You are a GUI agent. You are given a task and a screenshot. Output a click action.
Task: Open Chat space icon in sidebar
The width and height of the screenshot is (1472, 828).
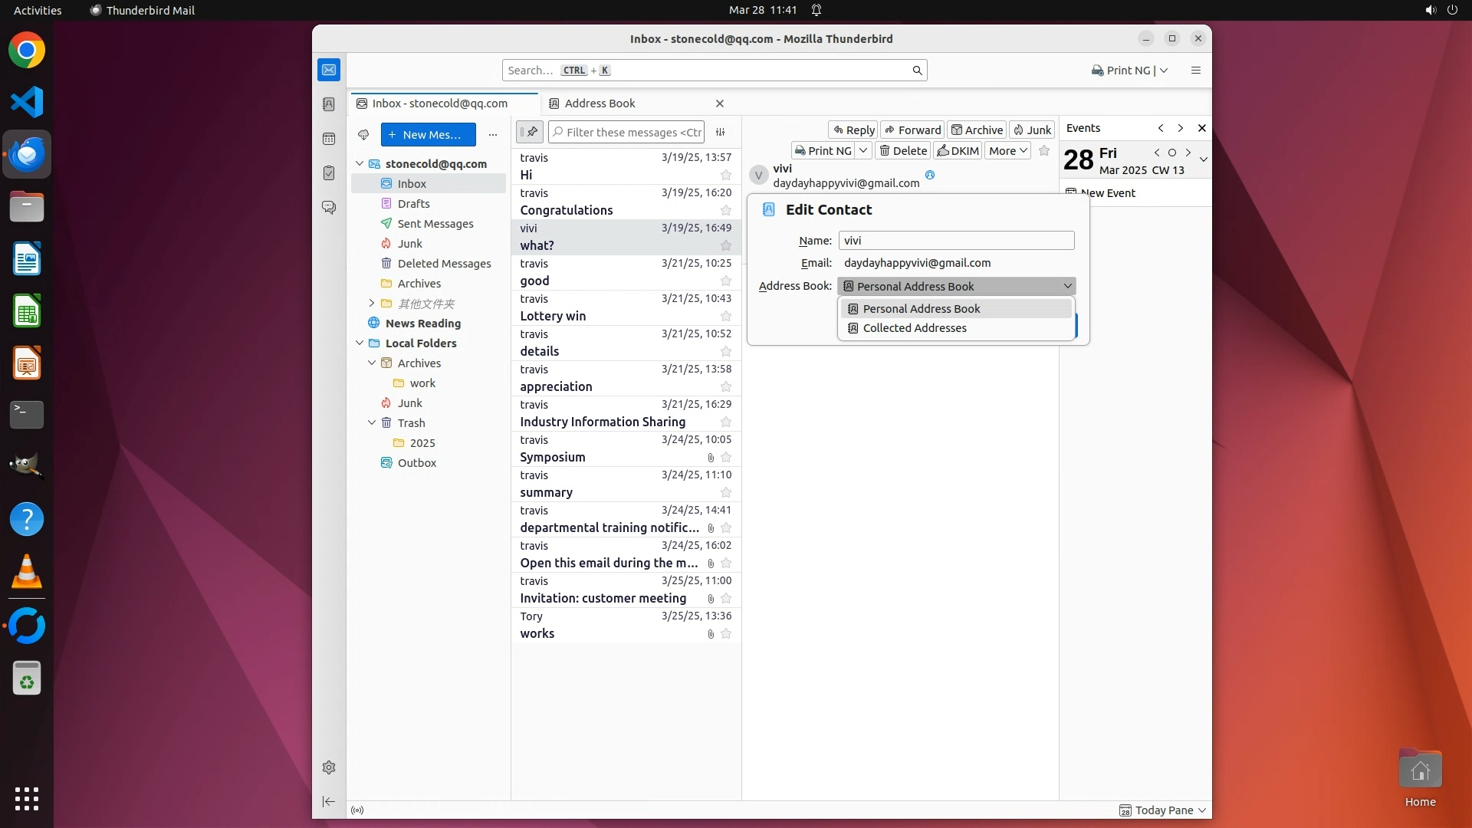[329, 208]
